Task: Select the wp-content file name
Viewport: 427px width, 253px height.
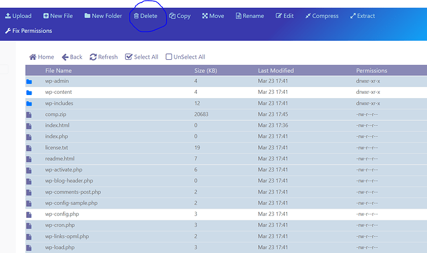Action: [x=59, y=92]
